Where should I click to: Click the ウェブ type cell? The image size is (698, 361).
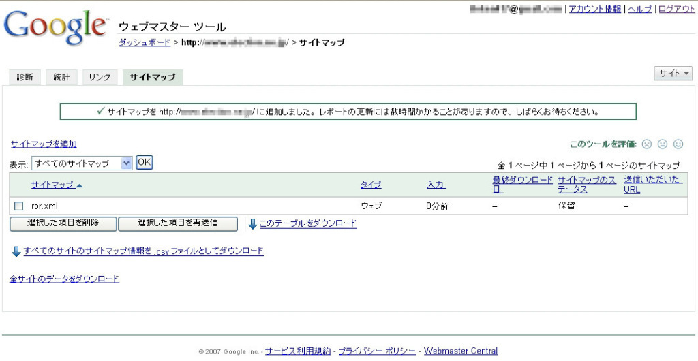click(x=371, y=206)
